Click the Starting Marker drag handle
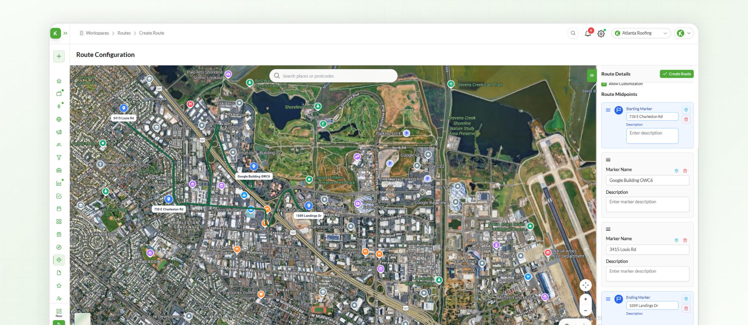Screen dimensions: 748x325 click(608, 110)
